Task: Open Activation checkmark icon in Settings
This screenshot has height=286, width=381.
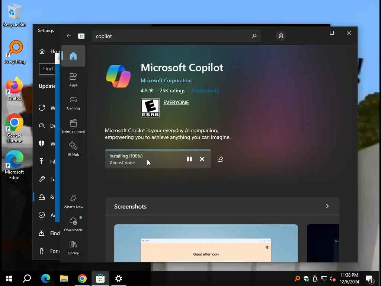Action: click(42, 215)
